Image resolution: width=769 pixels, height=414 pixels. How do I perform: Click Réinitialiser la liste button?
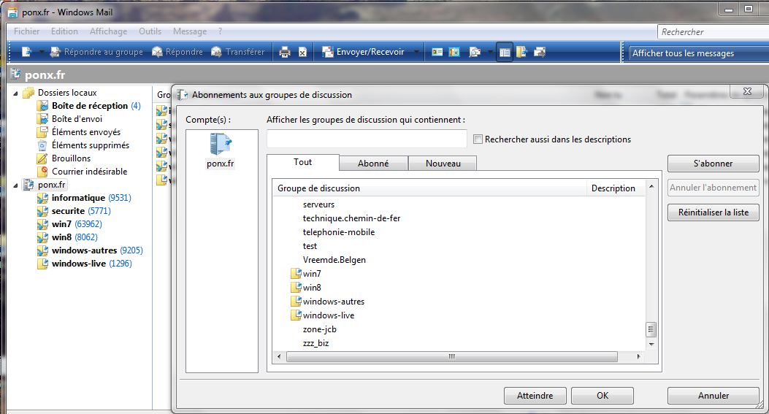click(x=713, y=212)
